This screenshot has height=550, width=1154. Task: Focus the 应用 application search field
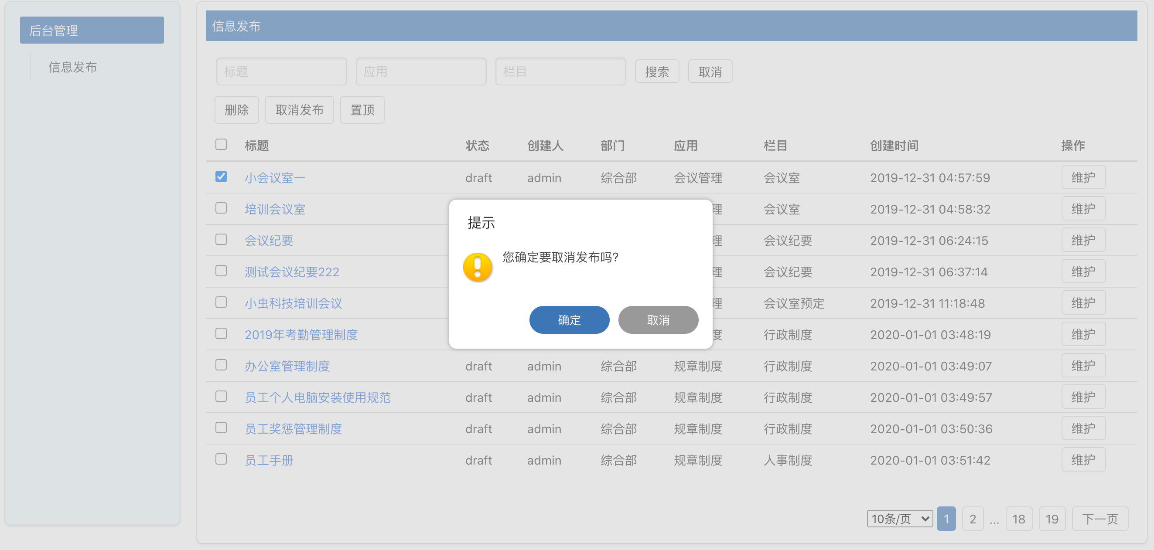pos(421,71)
